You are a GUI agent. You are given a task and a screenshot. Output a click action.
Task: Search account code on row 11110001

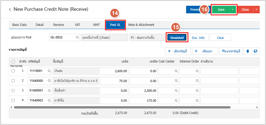(x=49, y=71)
